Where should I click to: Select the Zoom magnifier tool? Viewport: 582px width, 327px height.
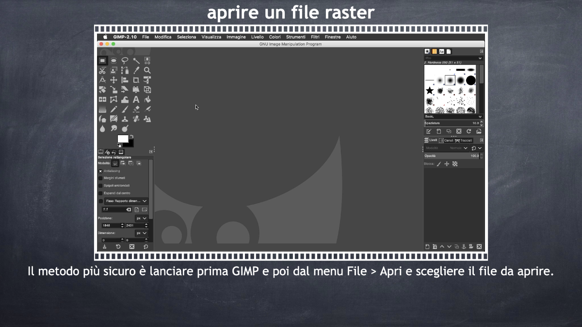(147, 70)
